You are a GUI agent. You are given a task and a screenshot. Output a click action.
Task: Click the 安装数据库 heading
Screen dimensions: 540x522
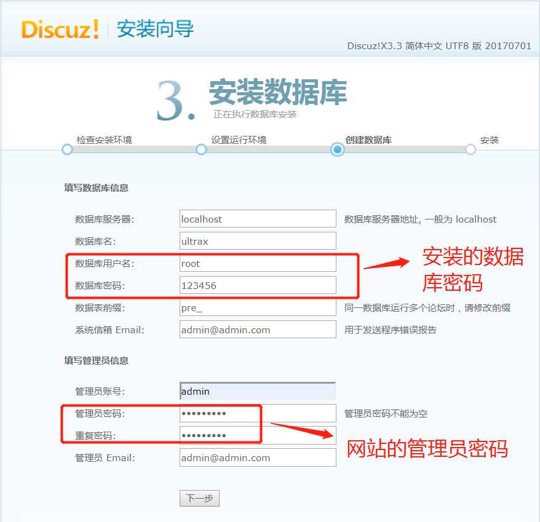pyautogui.click(x=277, y=92)
